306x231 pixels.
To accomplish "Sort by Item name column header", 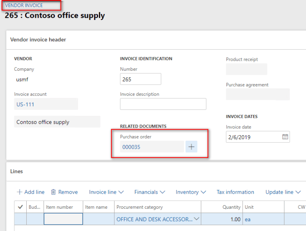I will tap(98, 207).
